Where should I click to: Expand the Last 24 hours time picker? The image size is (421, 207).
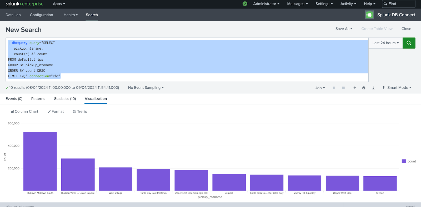point(385,43)
